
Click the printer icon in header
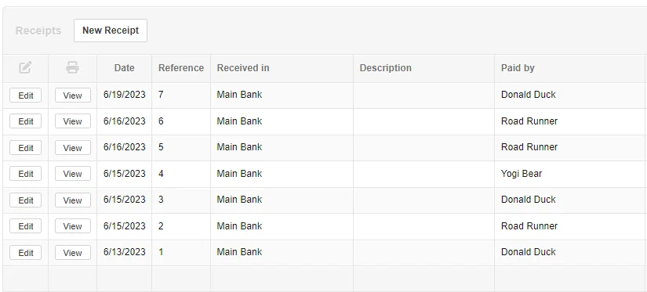click(x=72, y=67)
